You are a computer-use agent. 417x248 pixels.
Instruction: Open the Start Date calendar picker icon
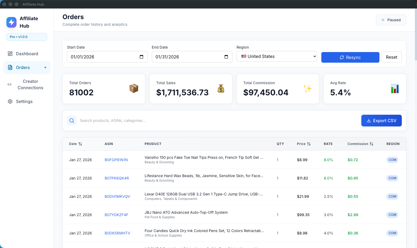pos(141,57)
